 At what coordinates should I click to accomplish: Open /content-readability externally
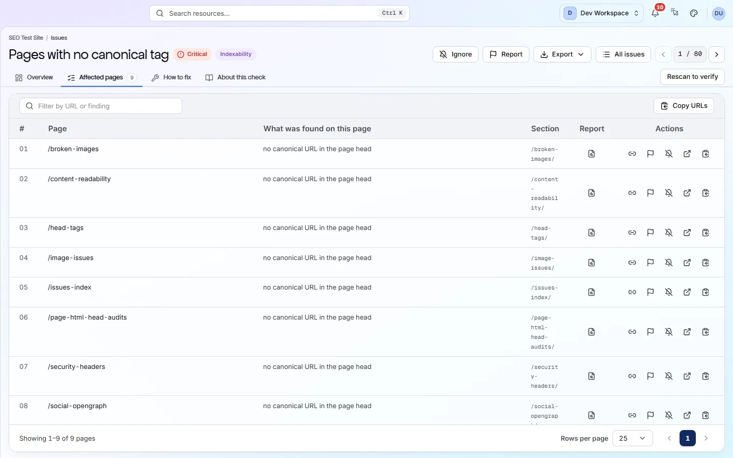pyautogui.click(x=687, y=193)
